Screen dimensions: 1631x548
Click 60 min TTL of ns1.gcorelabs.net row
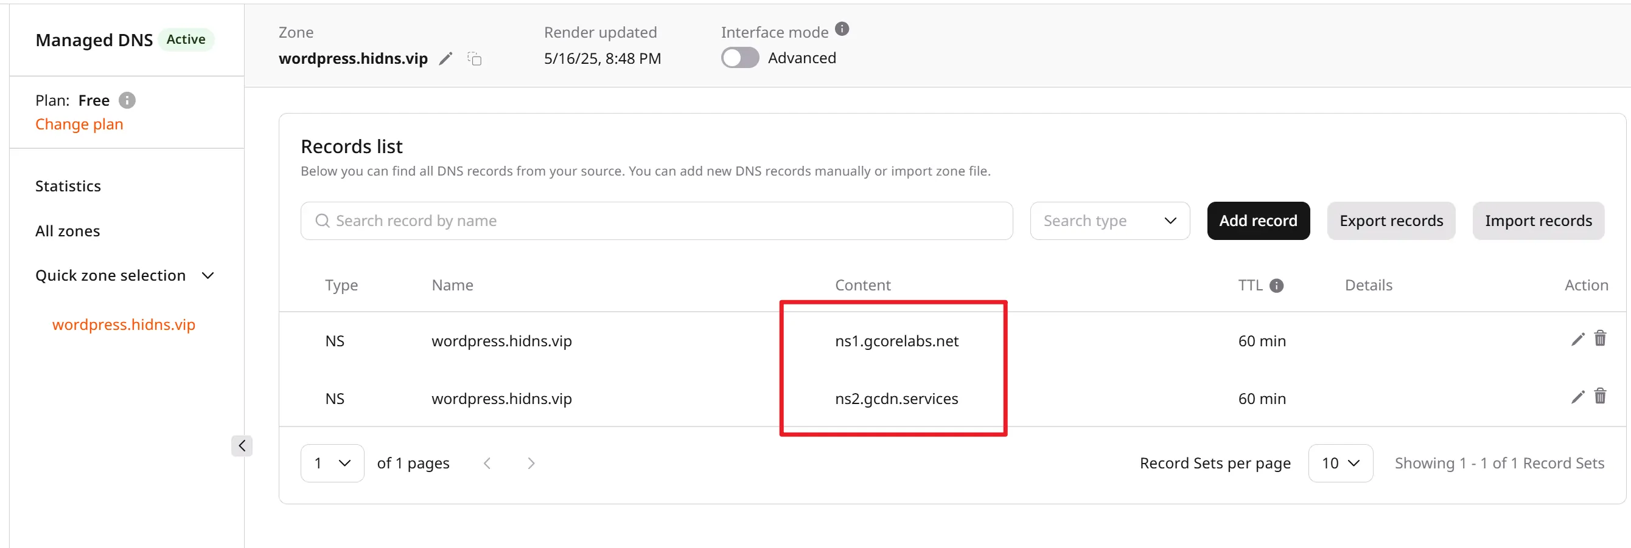(x=1262, y=341)
